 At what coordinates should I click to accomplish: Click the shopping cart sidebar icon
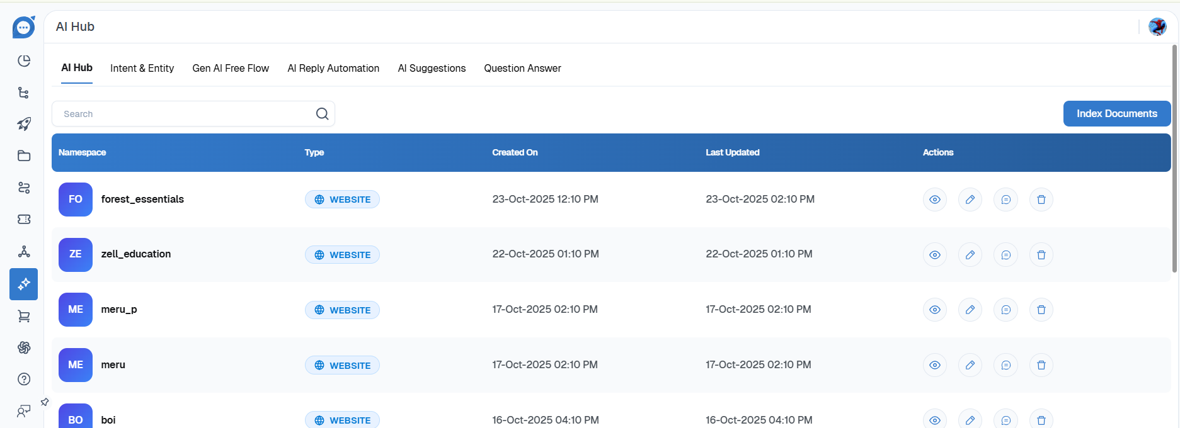pyautogui.click(x=24, y=316)
